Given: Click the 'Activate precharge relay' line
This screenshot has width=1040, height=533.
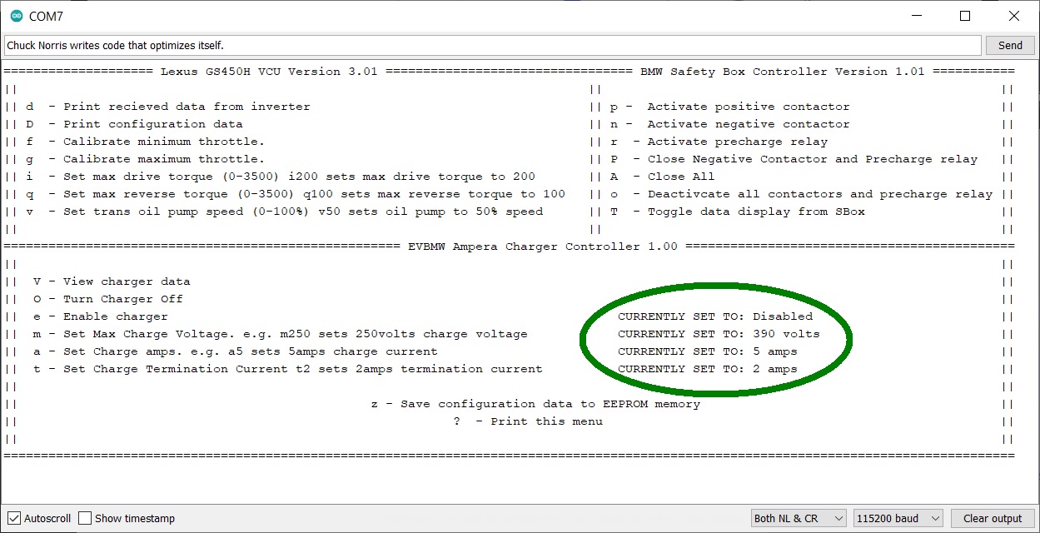Looking at the screenshot, I should [x=719, y=142].
